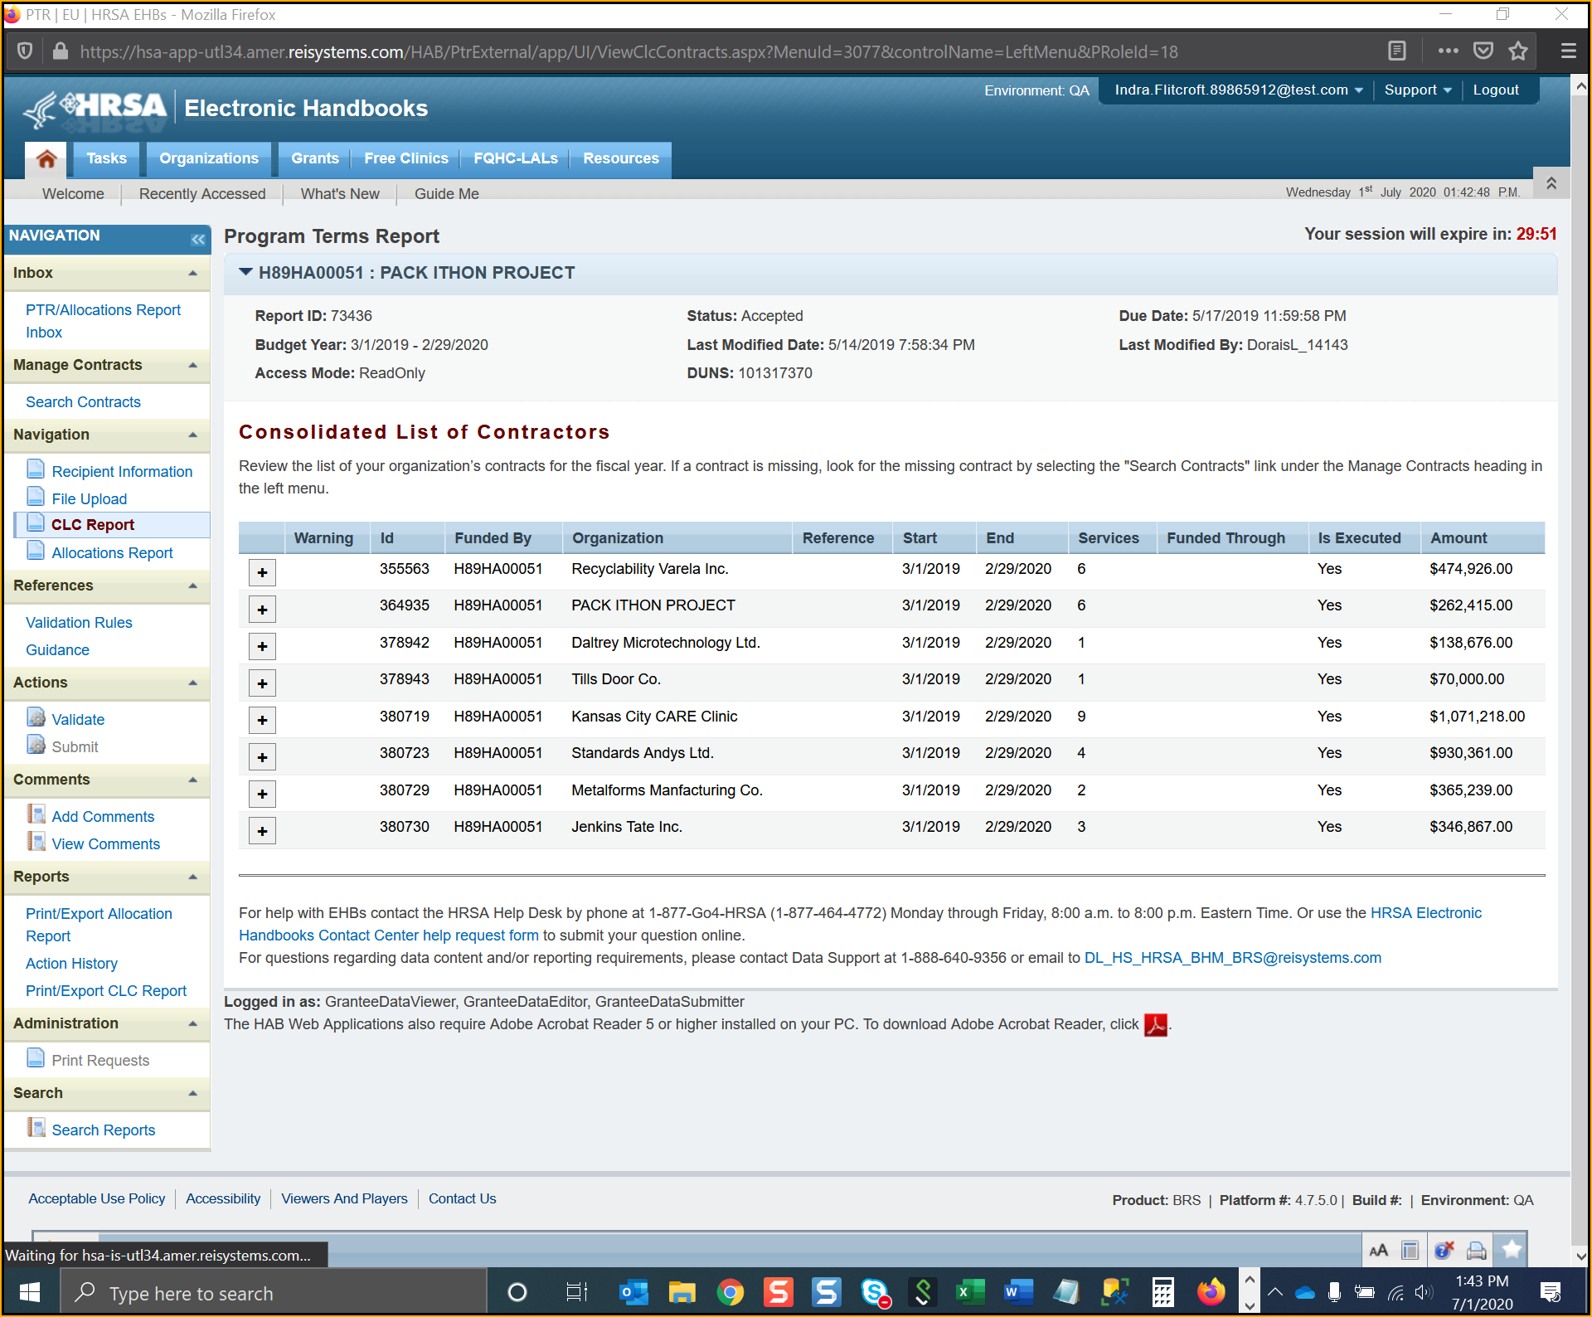Click the Logout link
1592x1317 pixels.
[1495, 90]
